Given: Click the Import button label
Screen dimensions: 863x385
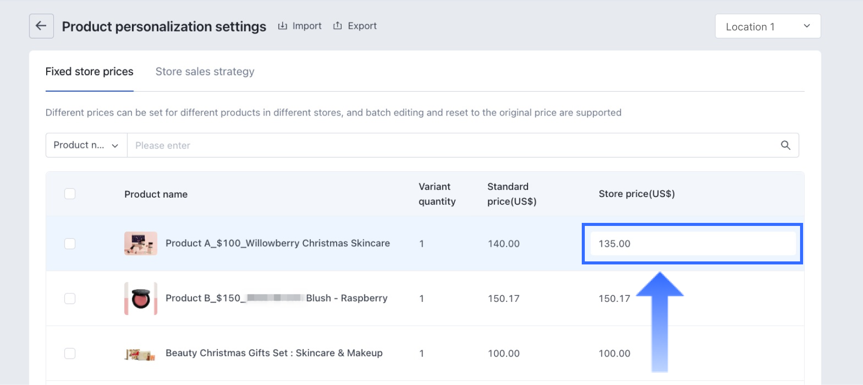Looking at the screenshot, I should (x=307, y=26).
